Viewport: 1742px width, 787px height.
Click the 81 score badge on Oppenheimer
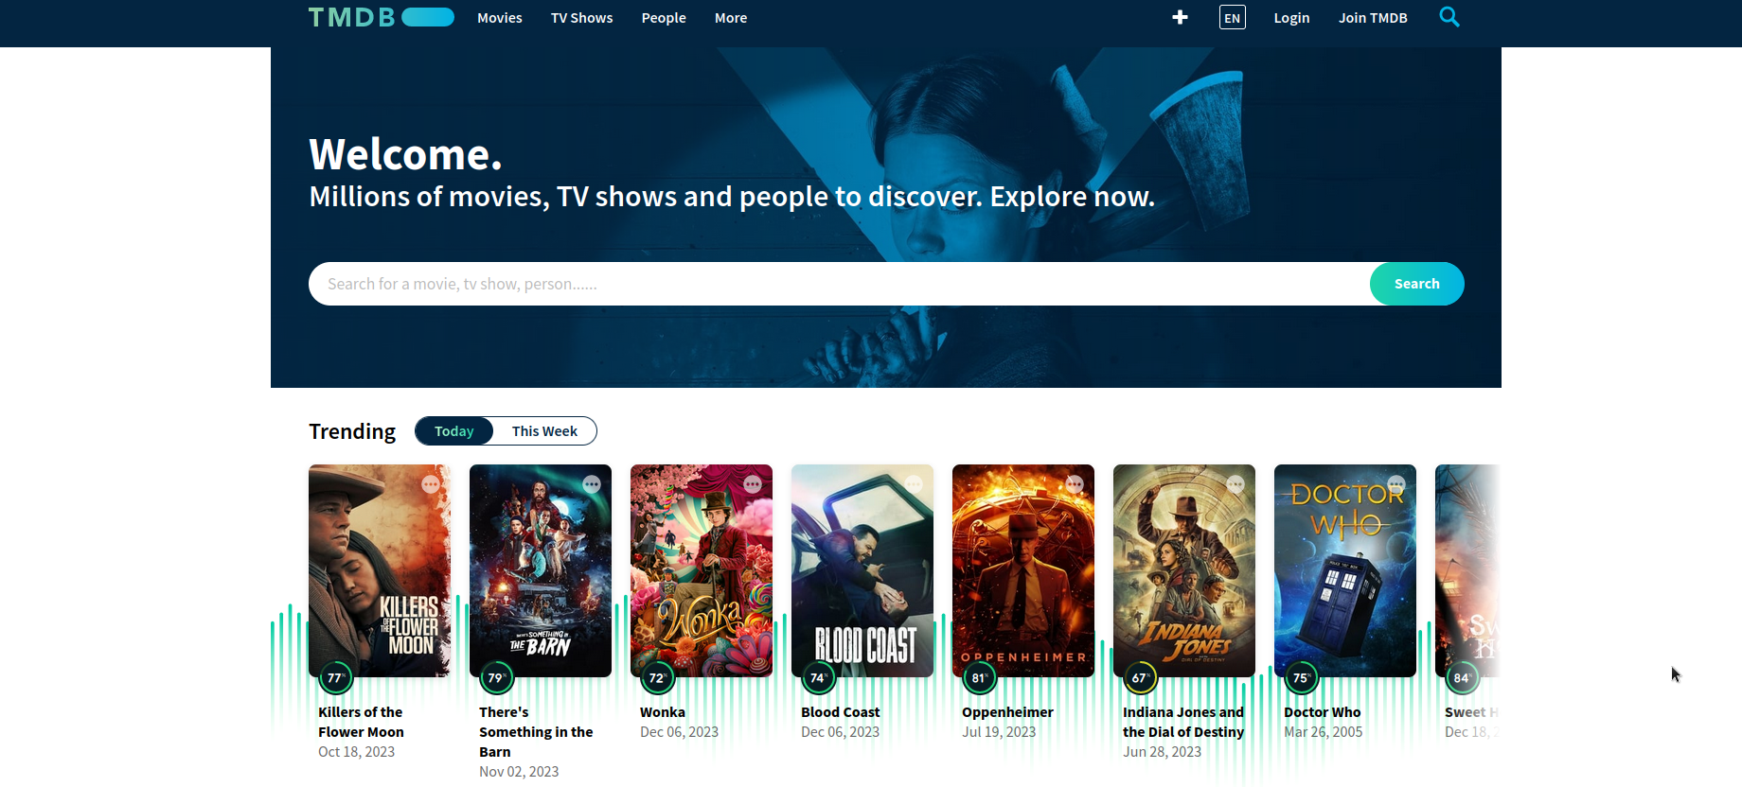coord(979,677)
